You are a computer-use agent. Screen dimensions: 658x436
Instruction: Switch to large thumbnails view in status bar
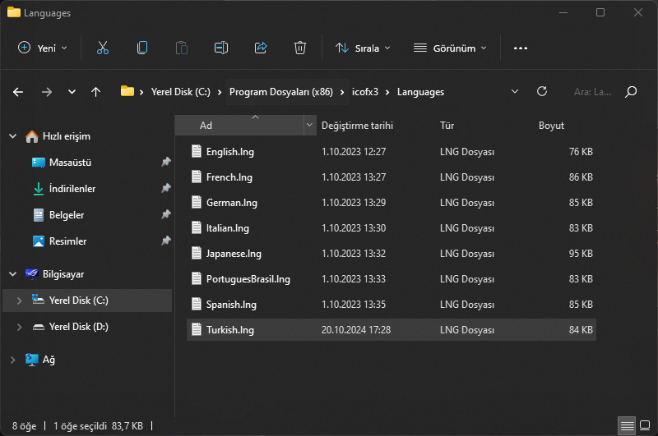(x=644, y=426)
